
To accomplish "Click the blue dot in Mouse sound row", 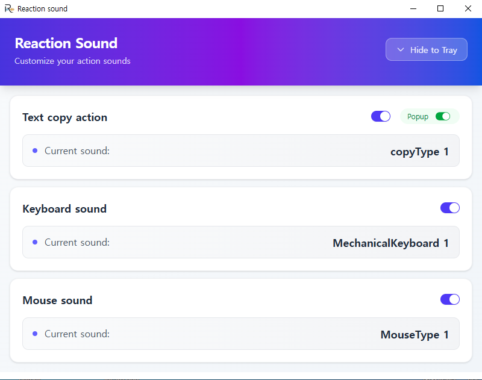I will click(35, 334).
